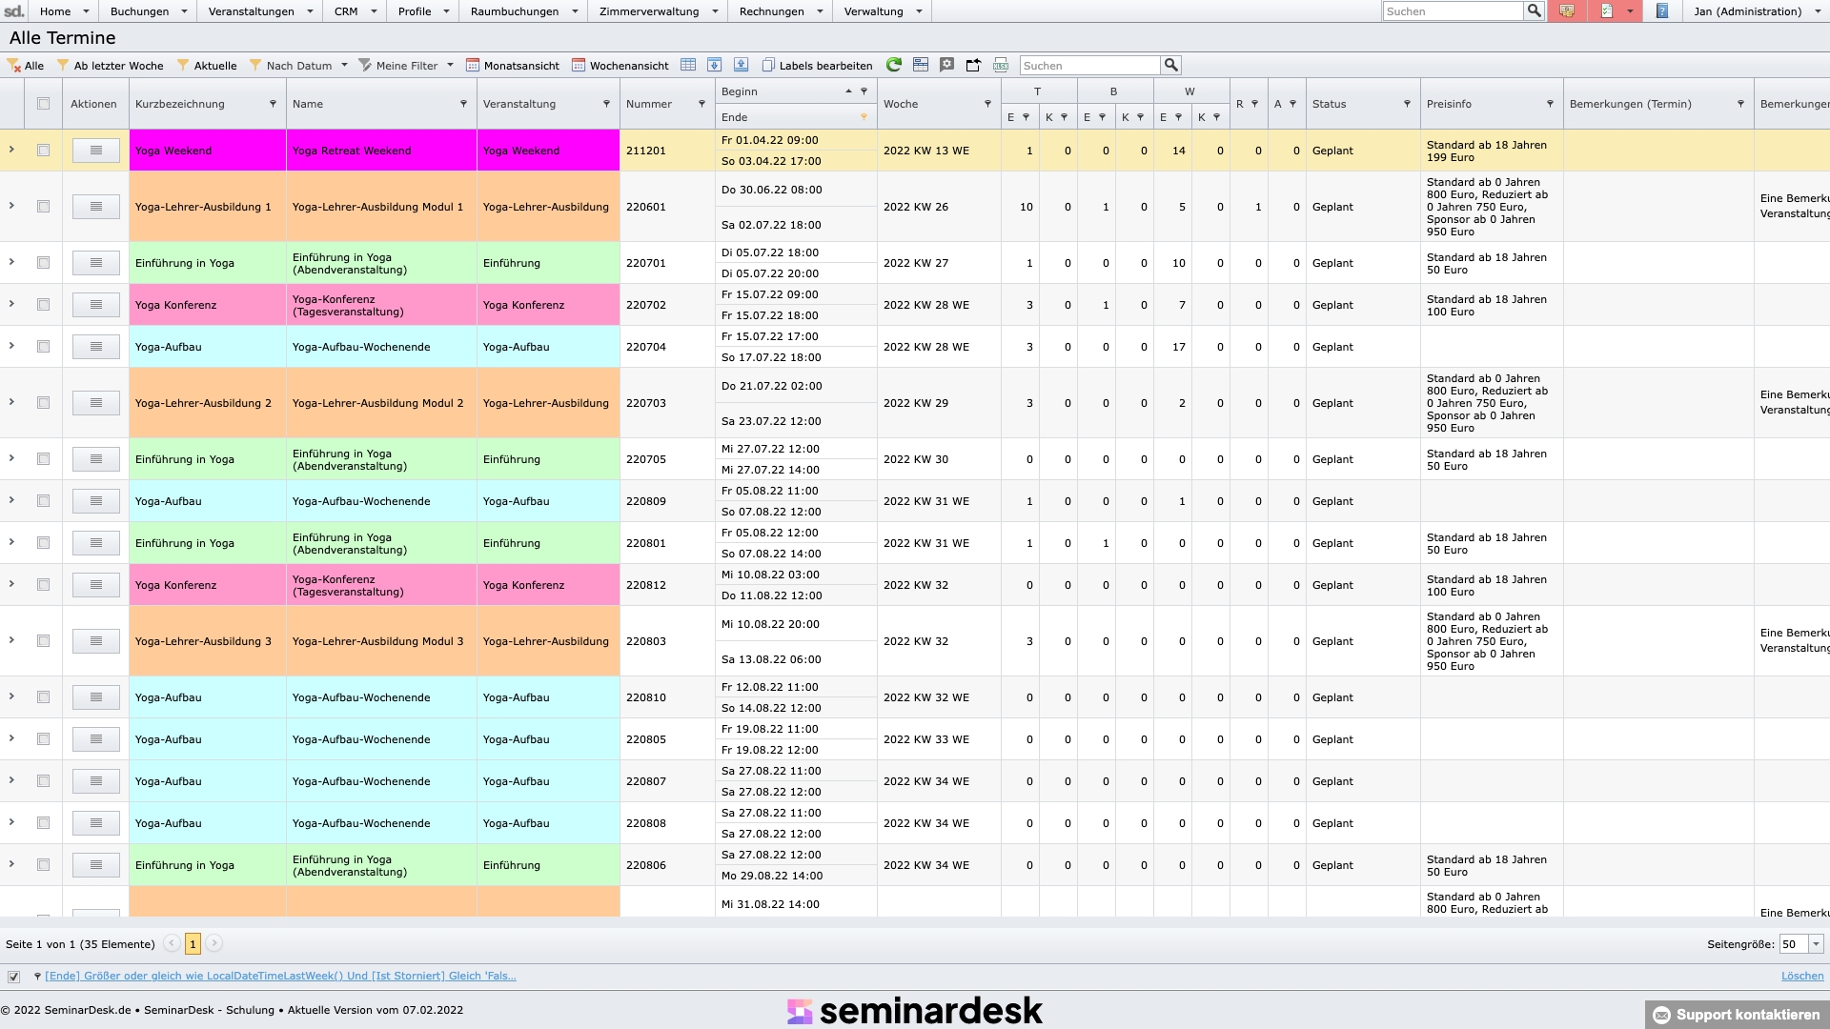Viewport: 1830px width, 1029px height.
Task: Open the checklist tasks icon in top bar
Action: [x=1607, y=11]
